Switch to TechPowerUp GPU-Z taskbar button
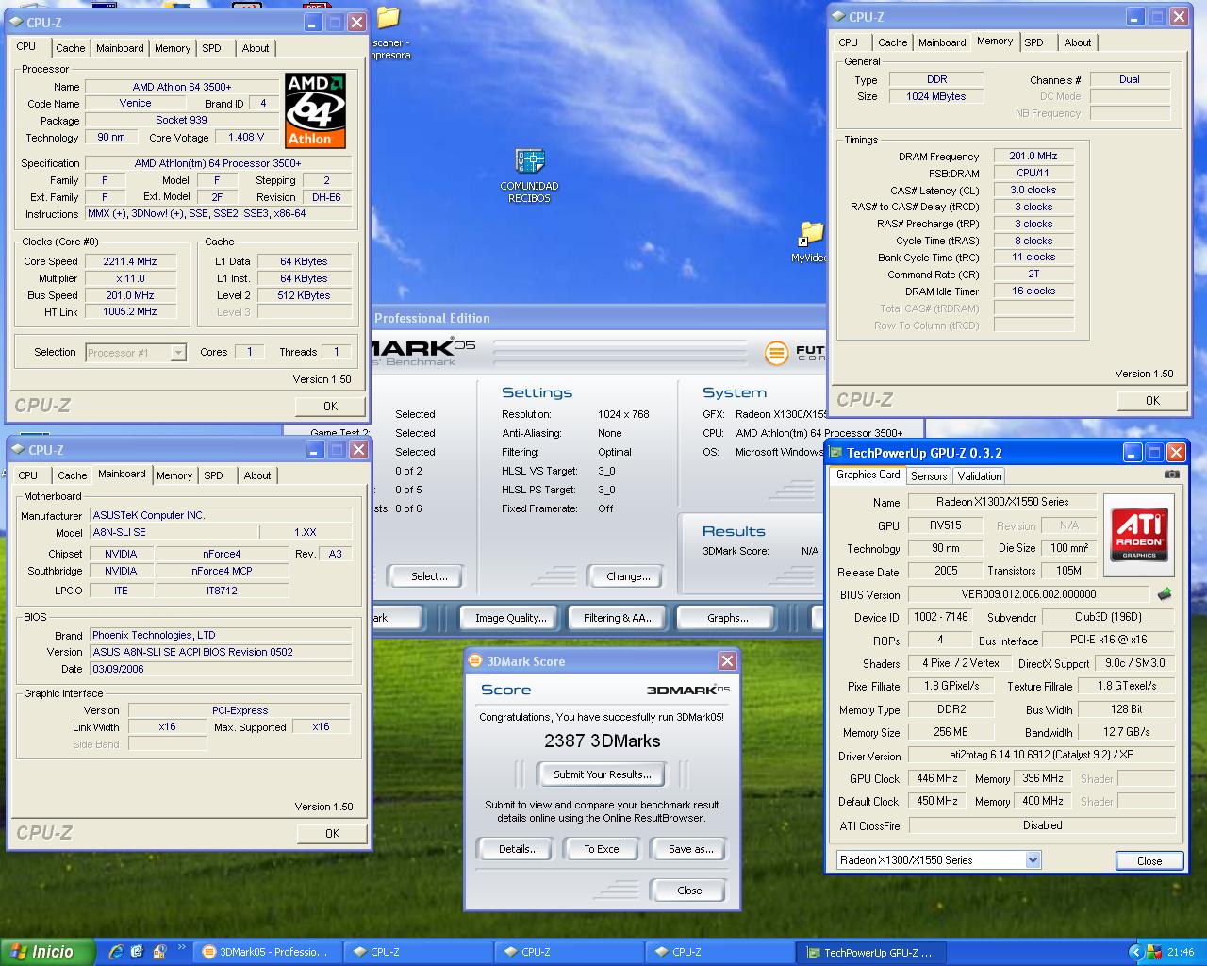Screen dimensions: 1207x966 pyautogui.click(x=870, y=952)
